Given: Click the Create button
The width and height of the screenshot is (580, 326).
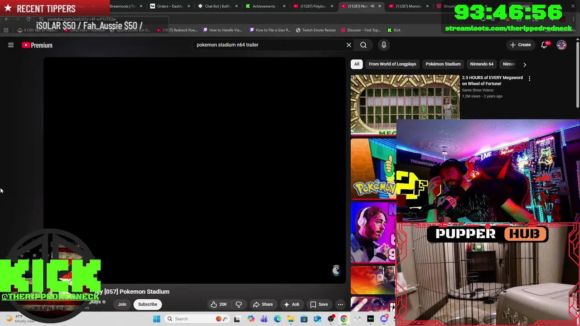Looking at the screenshot, I should pos(520,45).
